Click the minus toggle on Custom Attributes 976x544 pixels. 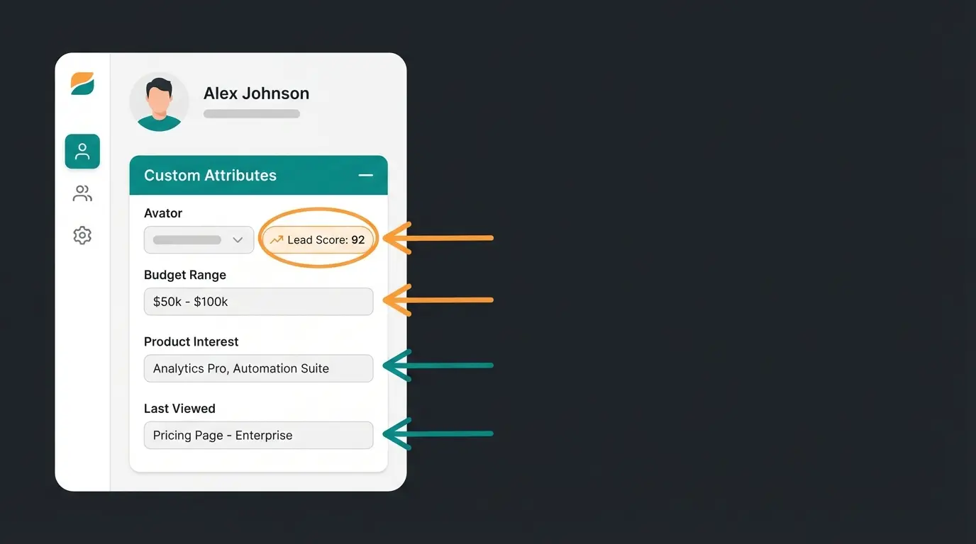tap(365, 175)
